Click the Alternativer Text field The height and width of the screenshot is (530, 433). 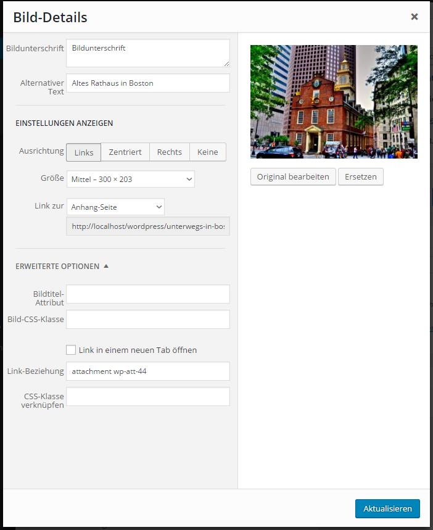point(147,83)
